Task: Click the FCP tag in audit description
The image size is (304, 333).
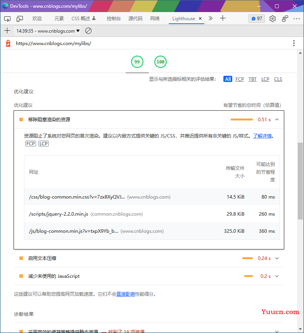Action: 31,143
